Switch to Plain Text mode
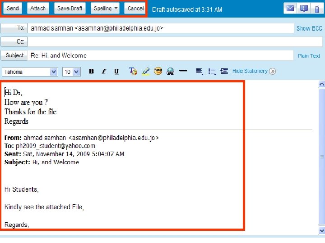325x243 pixels. point(309,56)
